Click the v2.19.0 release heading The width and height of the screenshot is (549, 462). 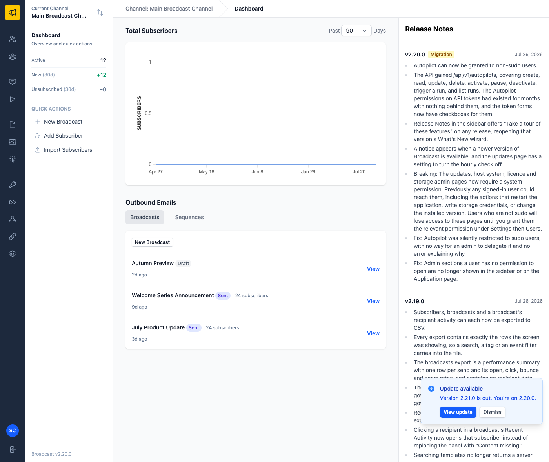coord(414,301)
